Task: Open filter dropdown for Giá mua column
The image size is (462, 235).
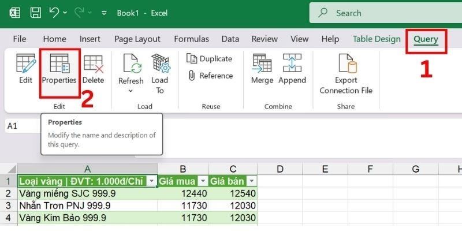Action: [x=203, y=181]
